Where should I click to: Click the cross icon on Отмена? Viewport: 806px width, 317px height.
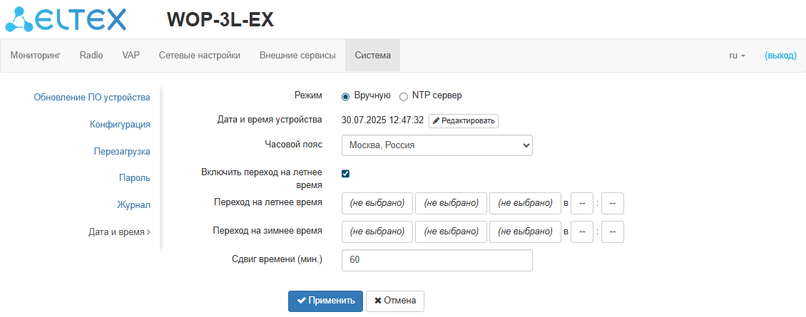click(x=378, y=301)
